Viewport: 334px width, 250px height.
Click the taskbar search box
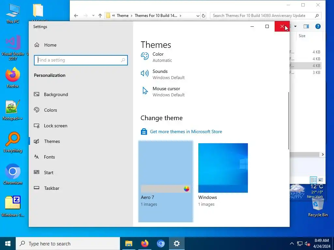tap(68, 243)
